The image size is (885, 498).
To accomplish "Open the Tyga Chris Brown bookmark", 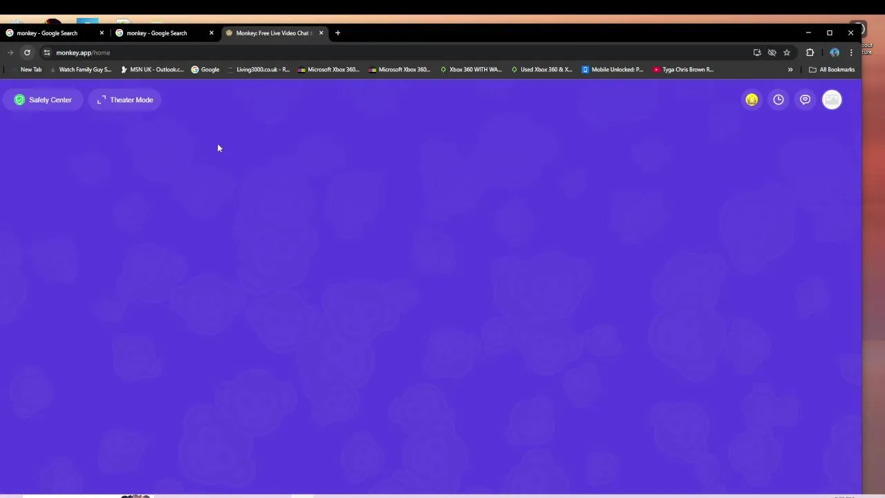I will click(683, 70).
